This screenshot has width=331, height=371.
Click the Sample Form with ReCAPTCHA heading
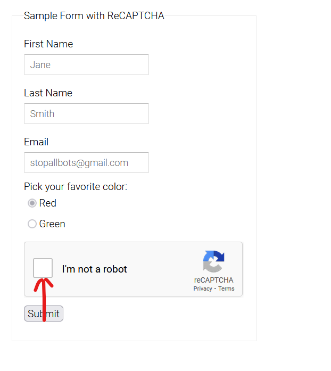94,16
